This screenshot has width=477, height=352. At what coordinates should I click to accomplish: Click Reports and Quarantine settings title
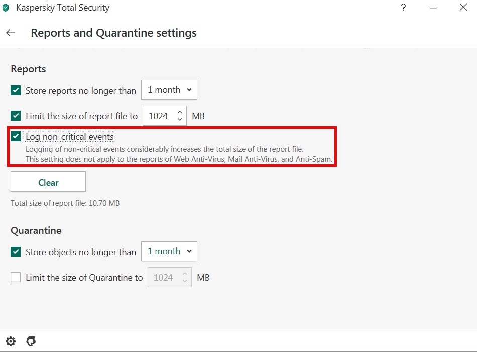coord(114,33)
